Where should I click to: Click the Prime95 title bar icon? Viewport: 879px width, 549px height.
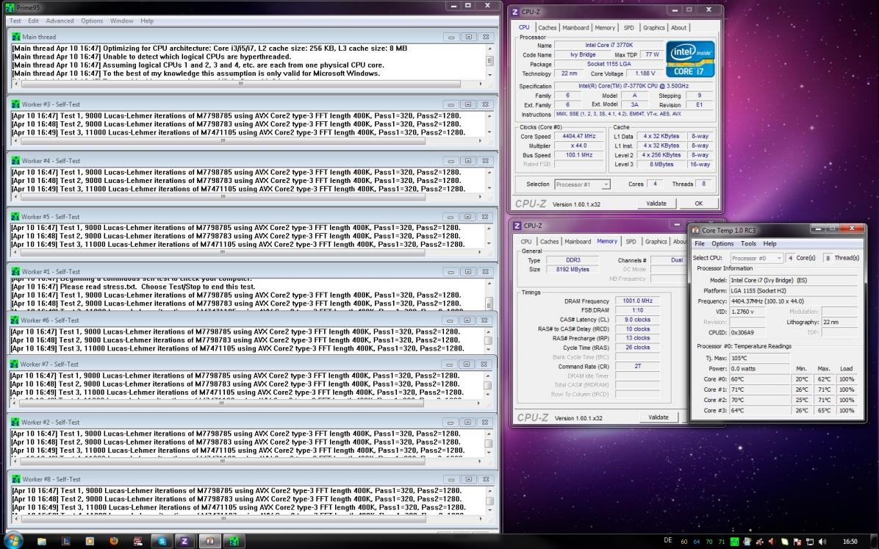point(10,7)
